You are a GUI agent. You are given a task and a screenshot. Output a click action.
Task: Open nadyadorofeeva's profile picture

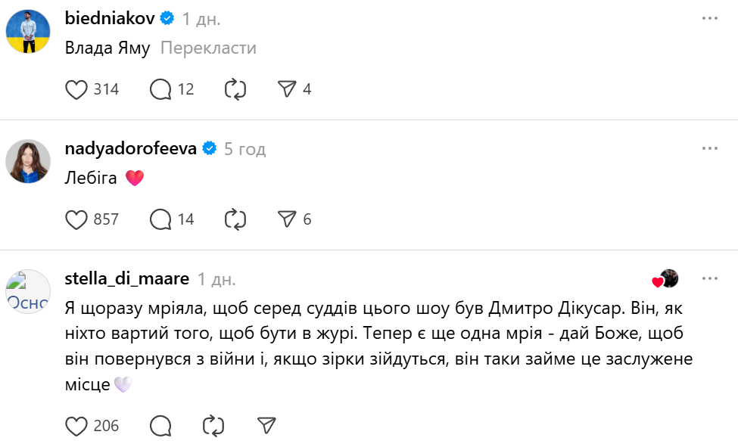pyautogui.click(x=29, y=161)
